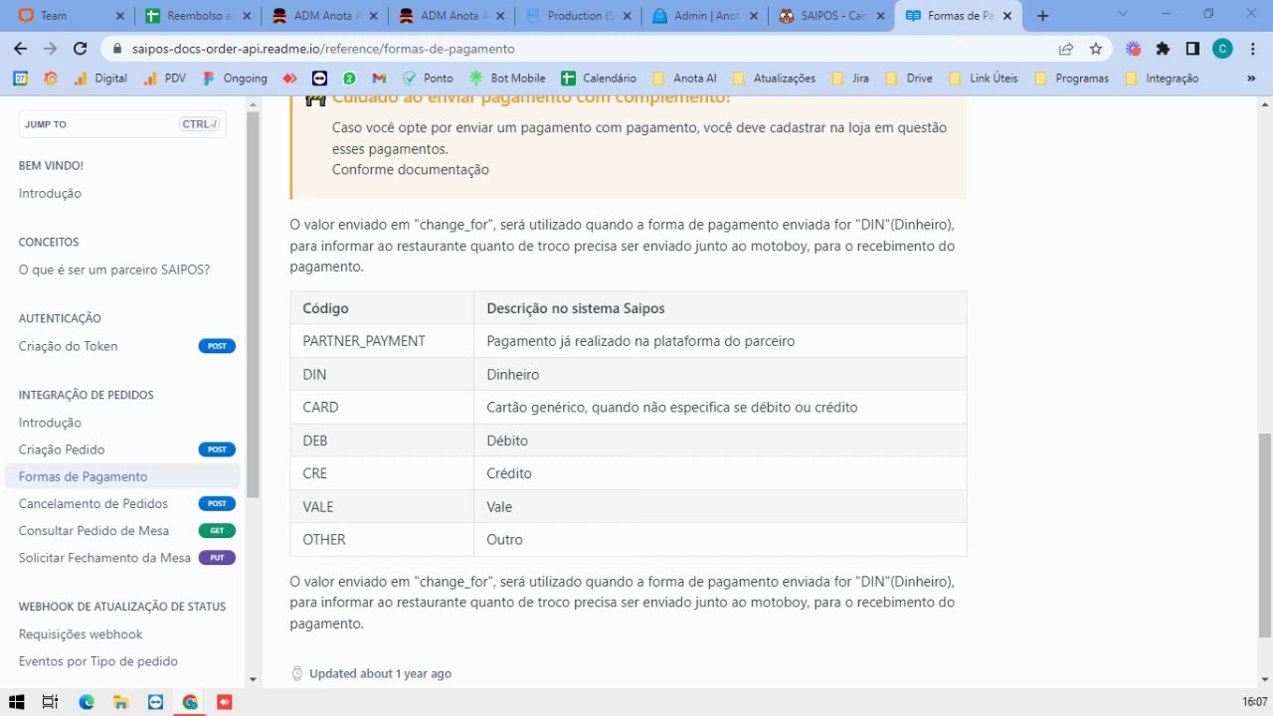The width and height of the screenshot is (1273, 716).
Task: Switch to the Admin | Anota tab
Action: tap(702, 16)
